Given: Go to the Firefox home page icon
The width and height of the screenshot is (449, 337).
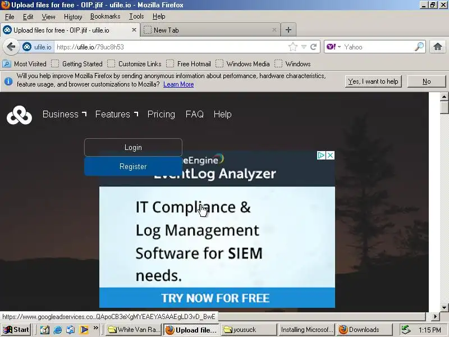Looking at the screenshot, I should pos(437,47).
